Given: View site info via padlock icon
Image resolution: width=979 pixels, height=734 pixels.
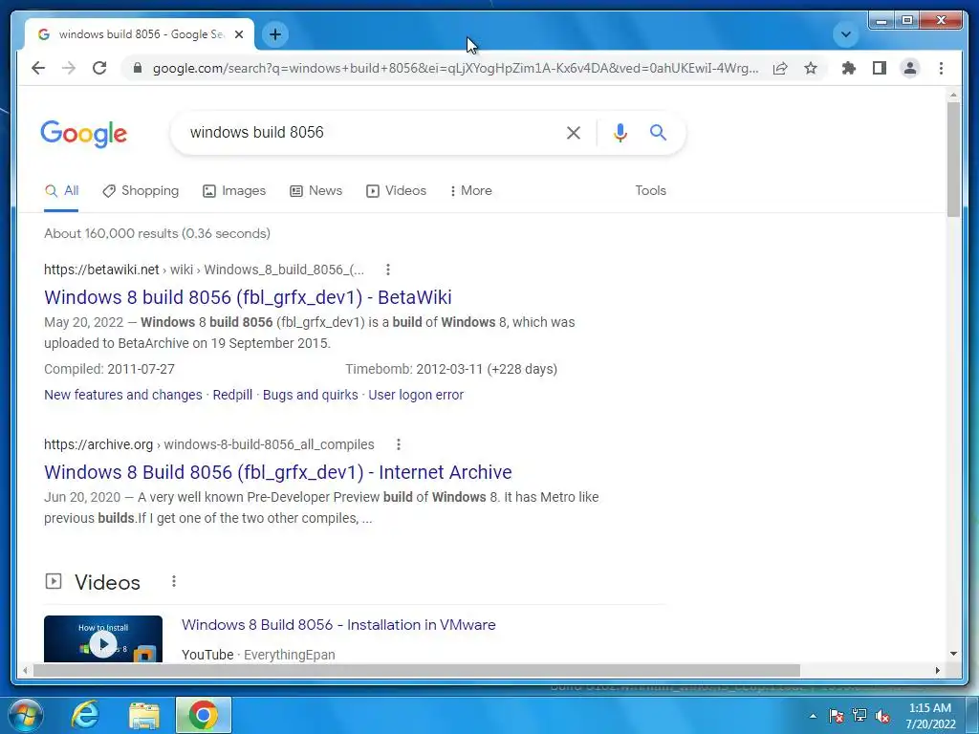Looking at the screenshot, I should [x=138, y=68].
